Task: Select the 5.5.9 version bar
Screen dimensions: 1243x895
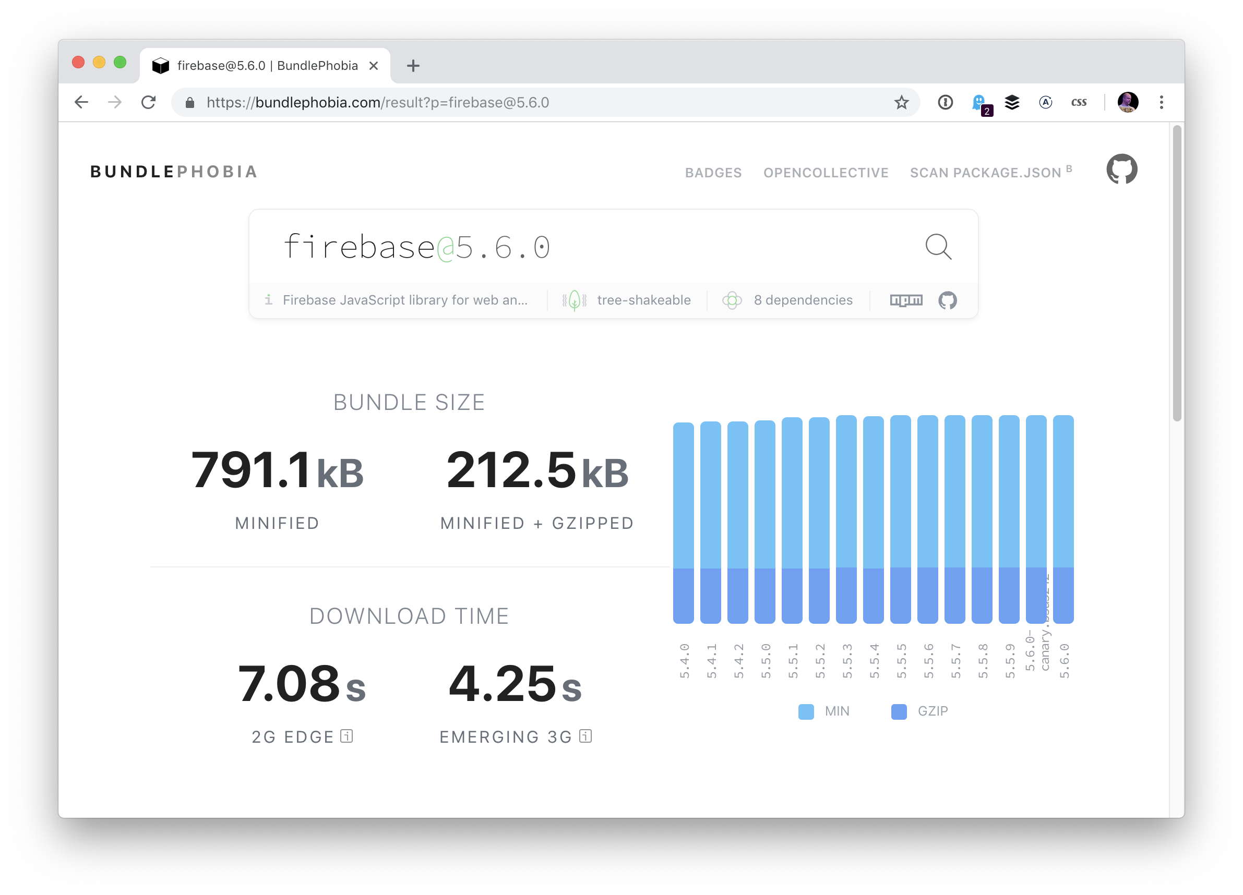Action: (x=1009, y=519)
